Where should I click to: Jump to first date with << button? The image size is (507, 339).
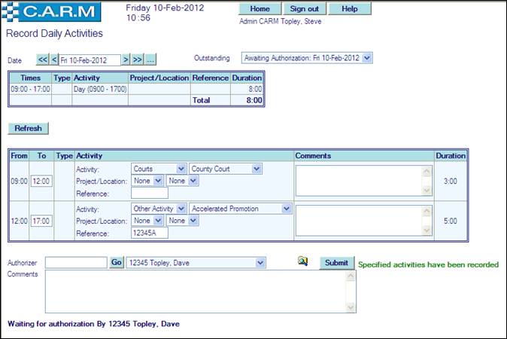pyautogui.click(x=42, y=60)
